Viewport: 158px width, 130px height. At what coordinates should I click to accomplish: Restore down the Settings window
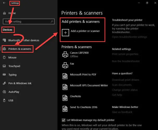click(x=147, y=3)
